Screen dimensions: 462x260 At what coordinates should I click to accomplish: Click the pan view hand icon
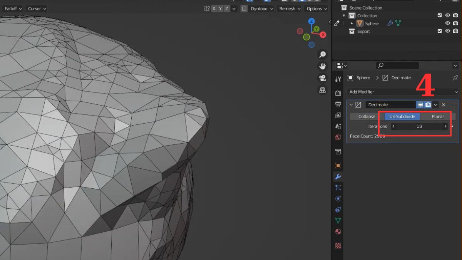click(x=322, y=66)
